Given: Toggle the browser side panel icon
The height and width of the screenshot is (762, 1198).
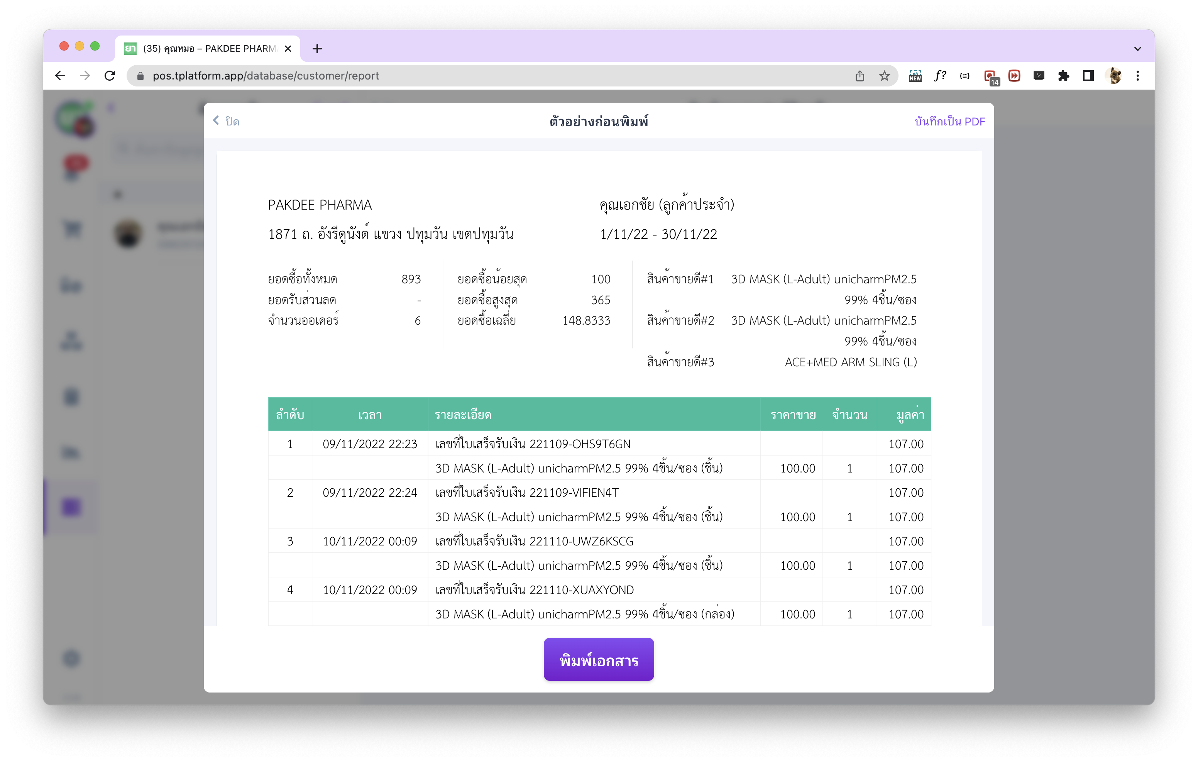Looking at the screenshot, I should pyautogui.click(x=1088, y=76).
